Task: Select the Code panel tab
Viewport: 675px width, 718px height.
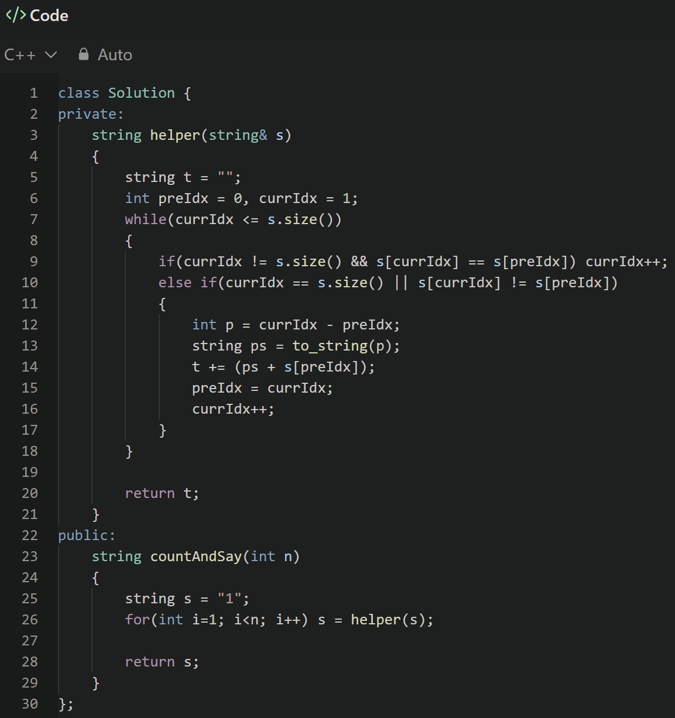Action: pos(37,15)
